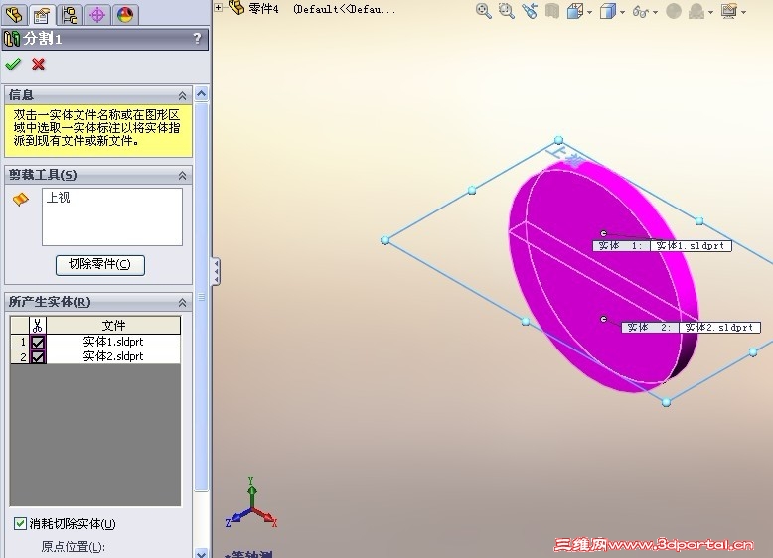This screenshot has height=558, width=773.
Task: Open help for the 分割1 feature
Action: (x=197, y=39)
